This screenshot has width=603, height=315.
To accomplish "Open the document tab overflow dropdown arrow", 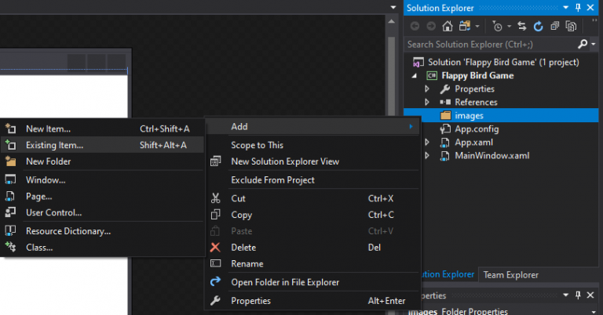I will point(393,7).
